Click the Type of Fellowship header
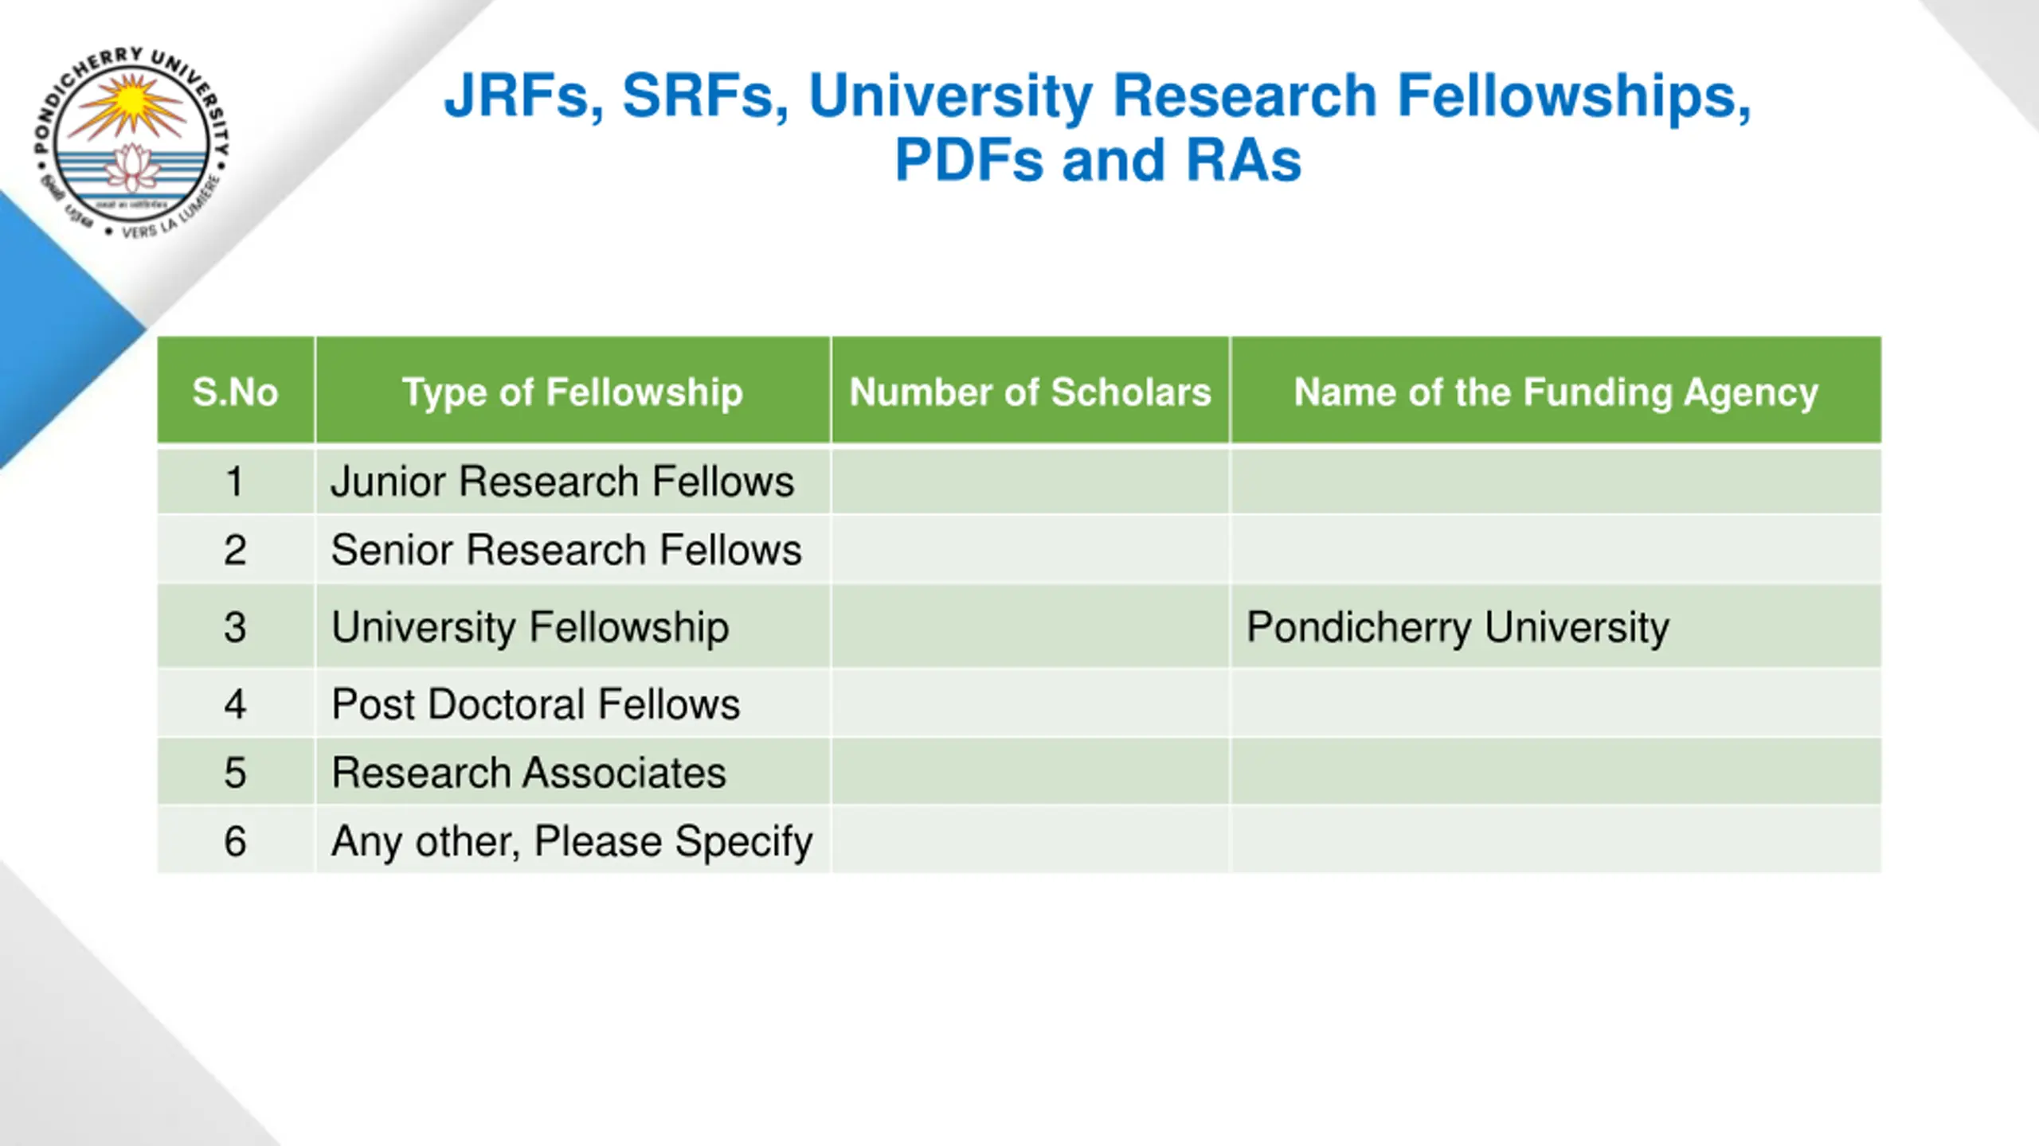 pyautogui.click(x=573, y=391)
